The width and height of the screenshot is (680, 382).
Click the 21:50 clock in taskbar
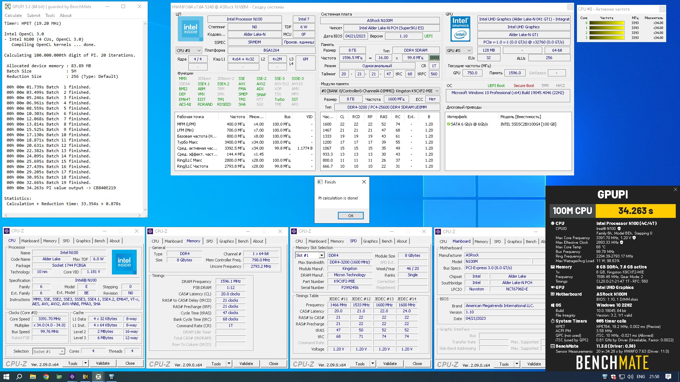coord(654,377)
